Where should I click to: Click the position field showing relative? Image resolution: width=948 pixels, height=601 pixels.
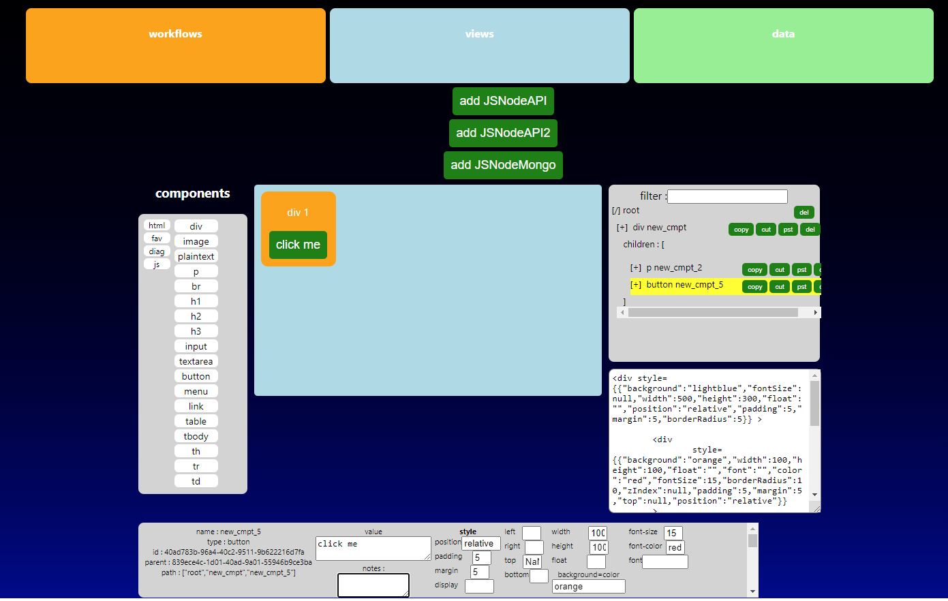pos(481,544)
